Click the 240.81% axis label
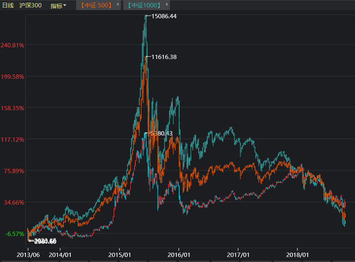 (x=12, y=45)
